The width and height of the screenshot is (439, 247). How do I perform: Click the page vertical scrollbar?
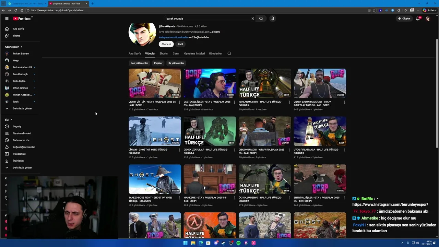tap(437, 93)
